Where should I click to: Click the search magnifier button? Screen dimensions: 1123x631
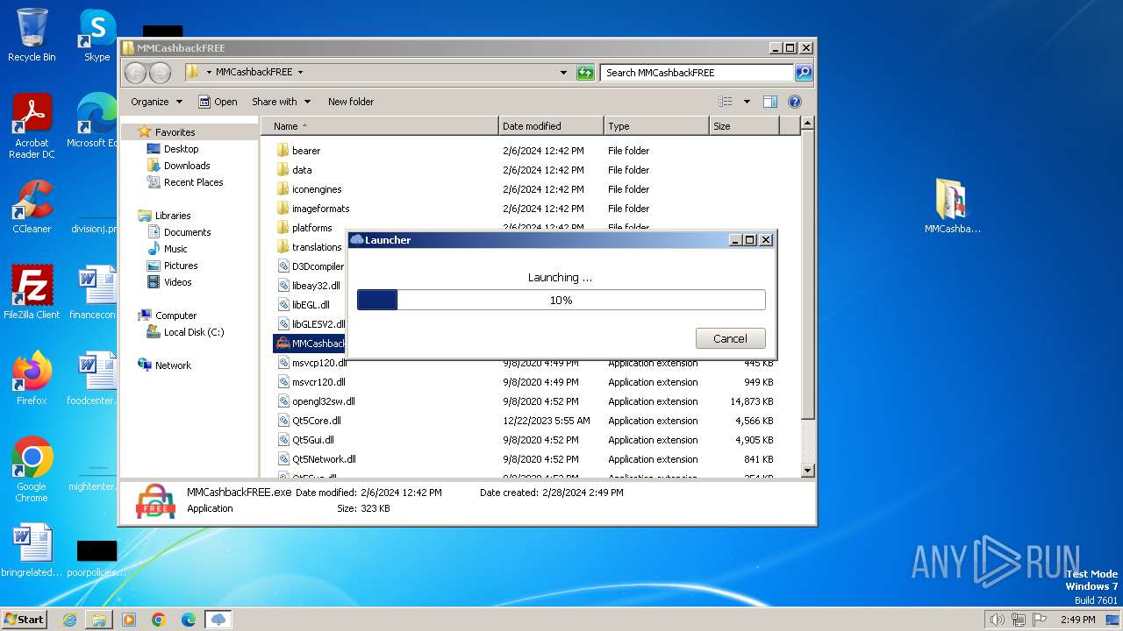point(803,73)
